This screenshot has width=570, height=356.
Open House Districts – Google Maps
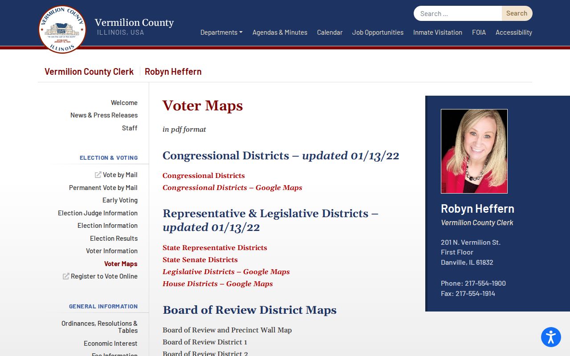(x=218, y=284)
